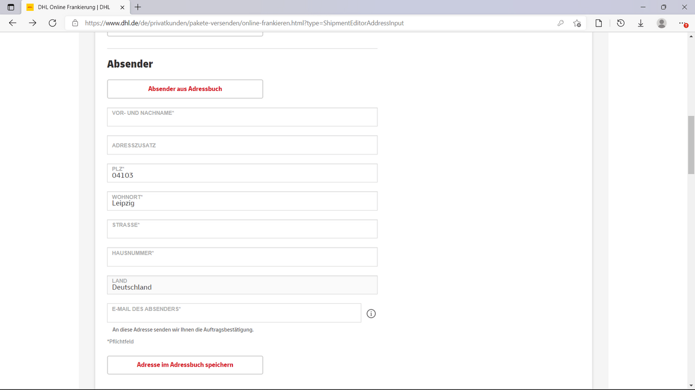Add this page to favorites
This screenshot has width=695, height=390.
(x=577, y=23)
